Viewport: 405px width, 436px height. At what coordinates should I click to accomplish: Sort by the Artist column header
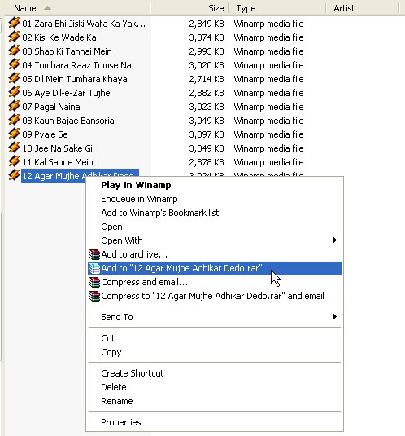[363, 8]
